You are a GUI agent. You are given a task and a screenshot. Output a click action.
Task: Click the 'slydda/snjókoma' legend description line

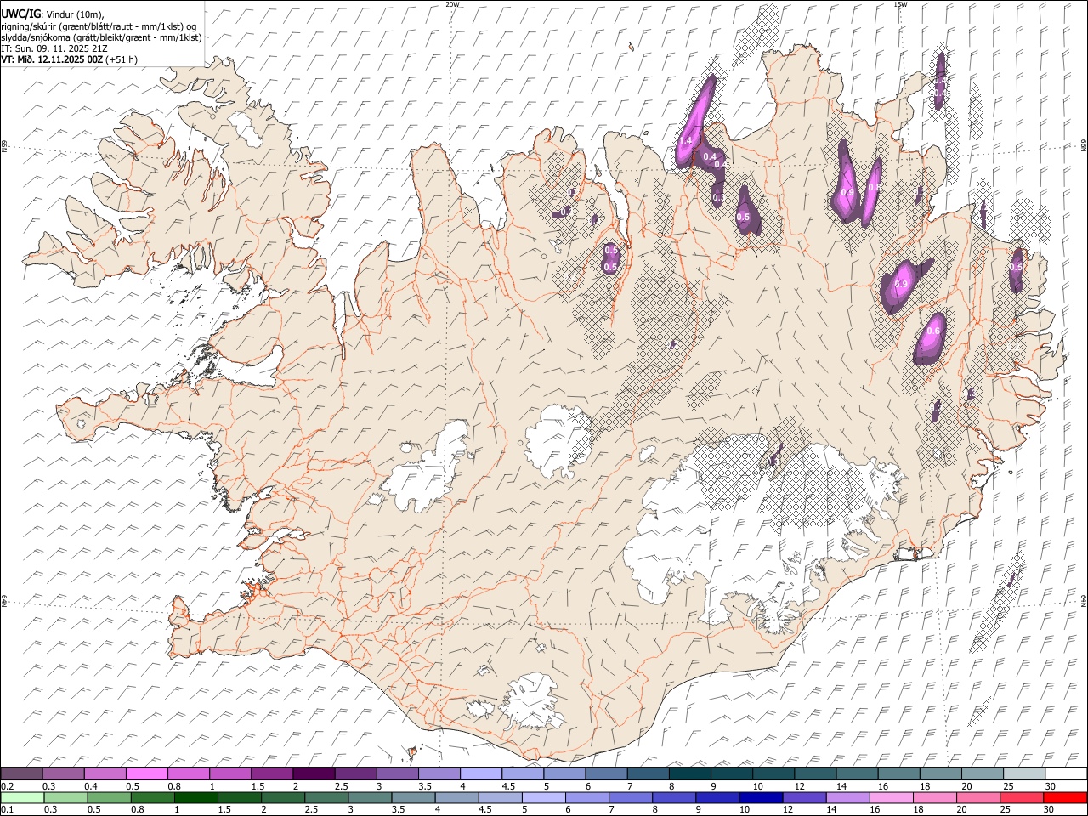tap(101, 37)
